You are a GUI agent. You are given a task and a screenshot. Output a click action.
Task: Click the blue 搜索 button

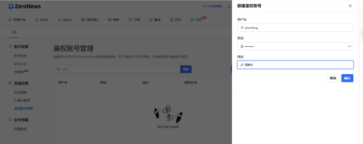[x=186, y=69]
